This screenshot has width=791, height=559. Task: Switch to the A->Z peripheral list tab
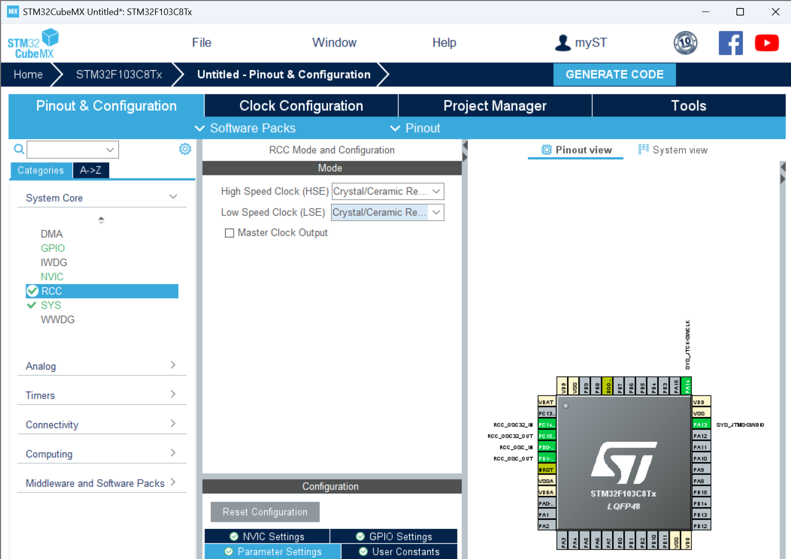click(x=91, y=170)
